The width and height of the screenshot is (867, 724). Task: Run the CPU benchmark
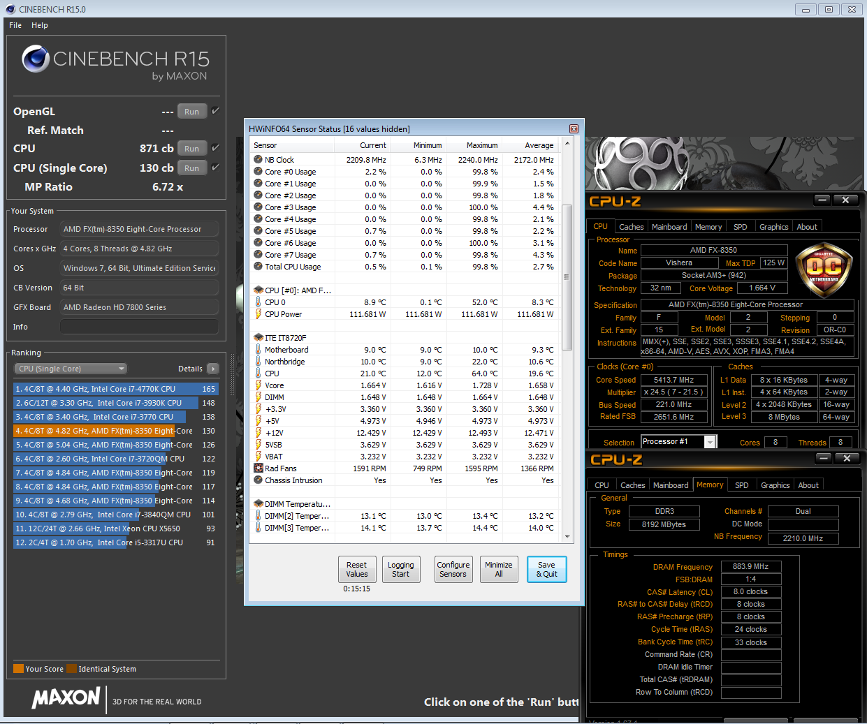[192, 149]
